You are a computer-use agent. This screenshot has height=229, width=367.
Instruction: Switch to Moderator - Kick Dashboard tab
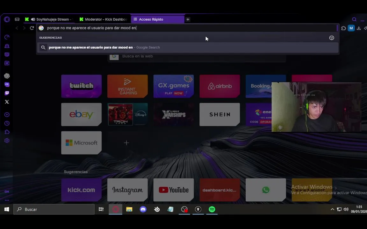click(103, 19)
